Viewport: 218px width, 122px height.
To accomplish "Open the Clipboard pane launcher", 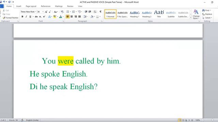I will coord(18,21).
